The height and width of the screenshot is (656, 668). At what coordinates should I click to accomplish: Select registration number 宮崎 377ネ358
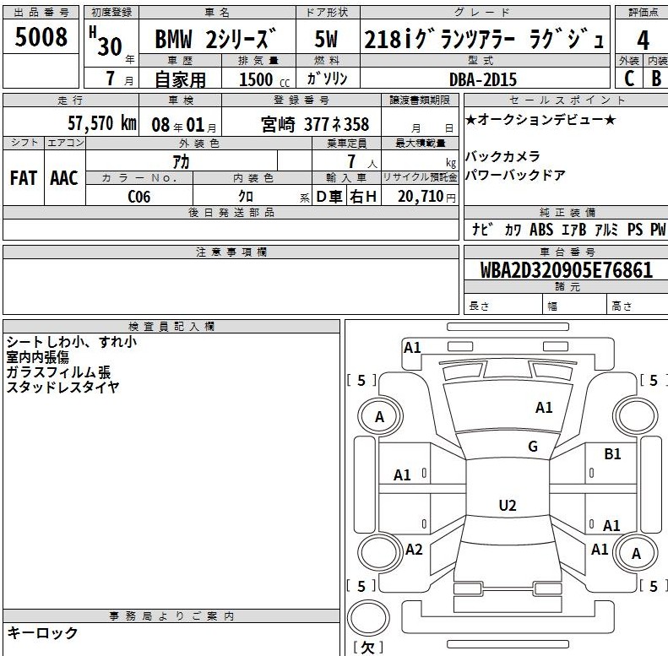point(315,125)
